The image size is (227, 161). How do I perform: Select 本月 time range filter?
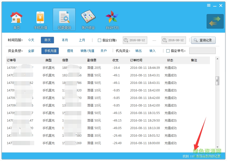coord(65,40)
